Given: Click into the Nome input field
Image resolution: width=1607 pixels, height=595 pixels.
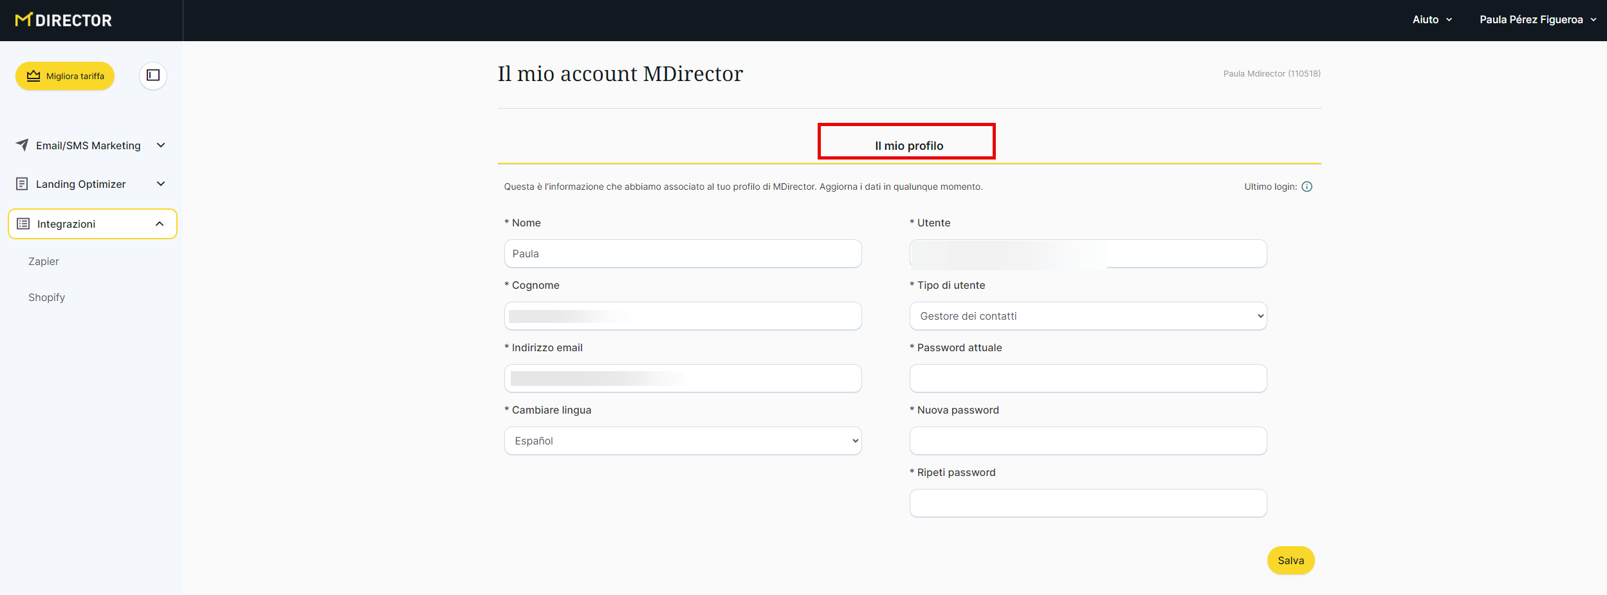Looking at the screenshot, I should click(x=683, y=254).
